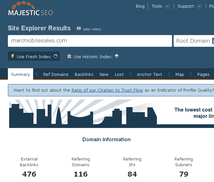The height and width of the screenshot is (182, 214).
Task: Switch to the Map tab
Action: pos(180,75)
